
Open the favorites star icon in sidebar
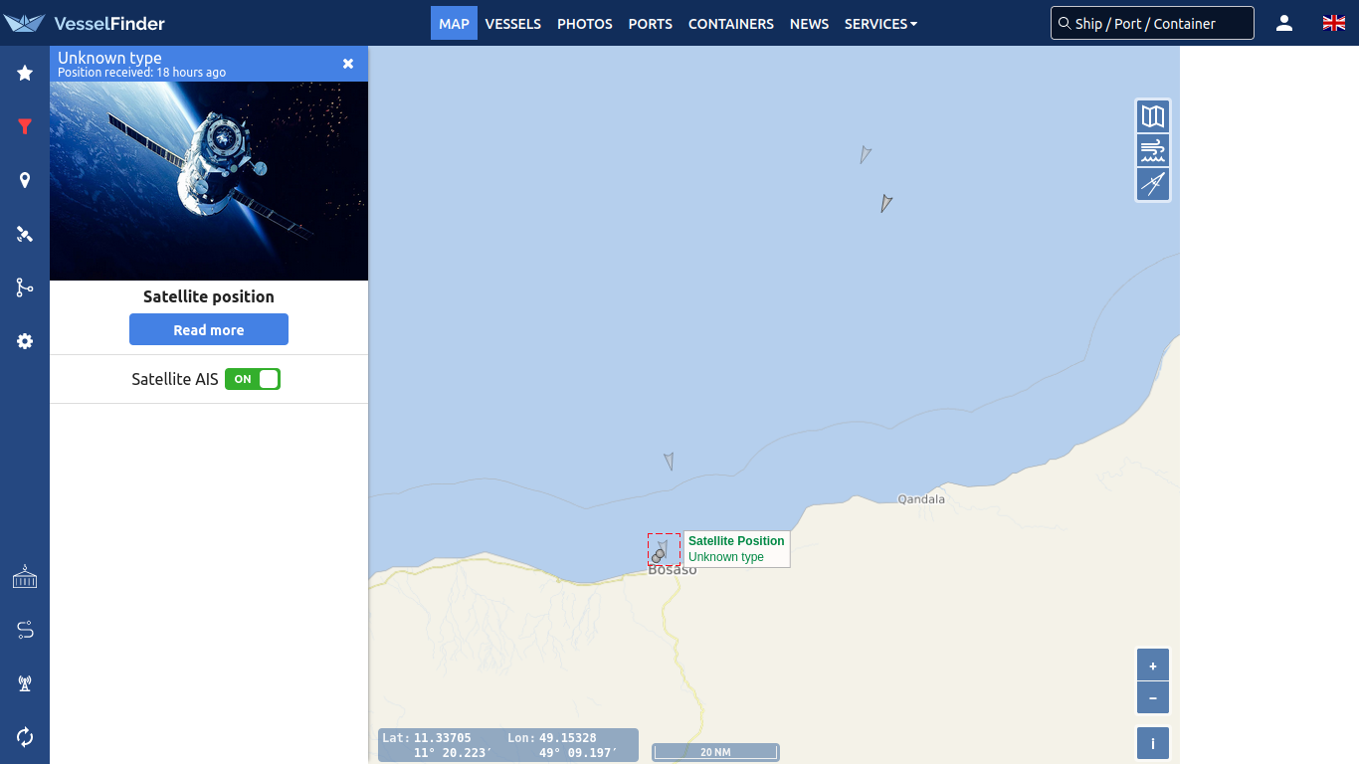coord(25,73)
